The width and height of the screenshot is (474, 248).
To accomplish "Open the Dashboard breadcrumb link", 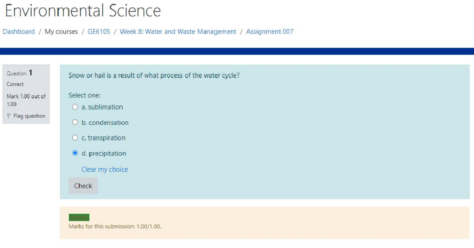I will coord(18,31).
